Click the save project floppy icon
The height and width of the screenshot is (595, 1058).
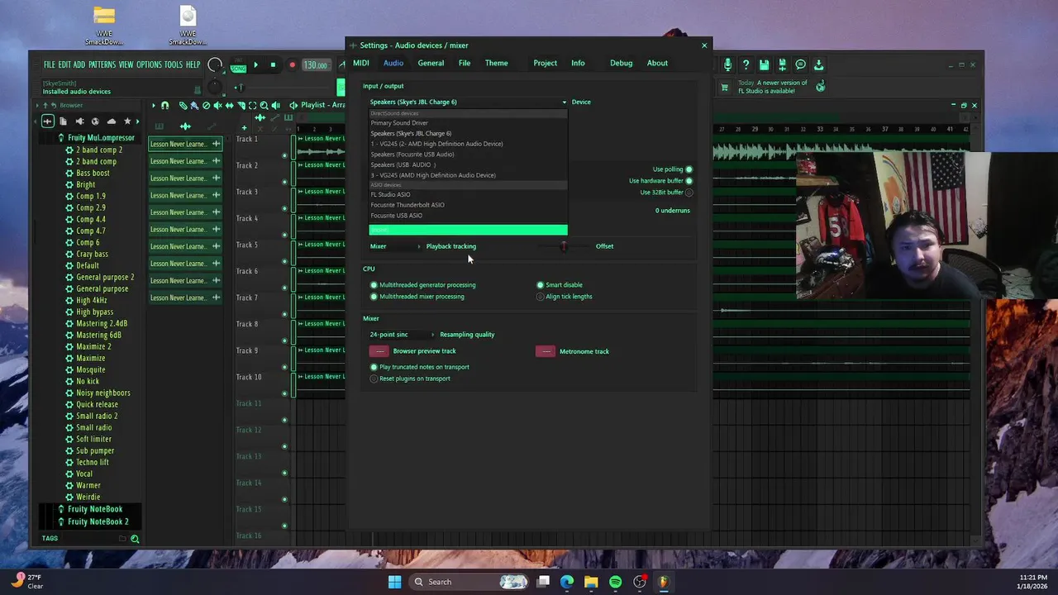(764, 64)
